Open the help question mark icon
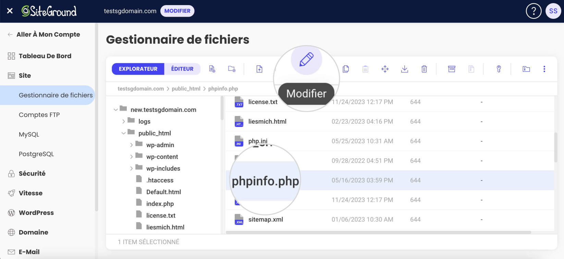This screenshot has width=564, height=259. coord(534,11)
